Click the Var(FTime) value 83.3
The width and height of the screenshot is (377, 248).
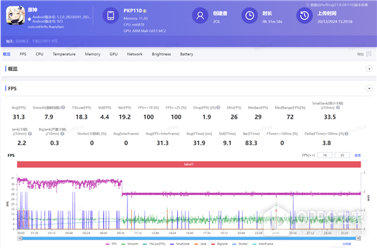pos(251,143)
